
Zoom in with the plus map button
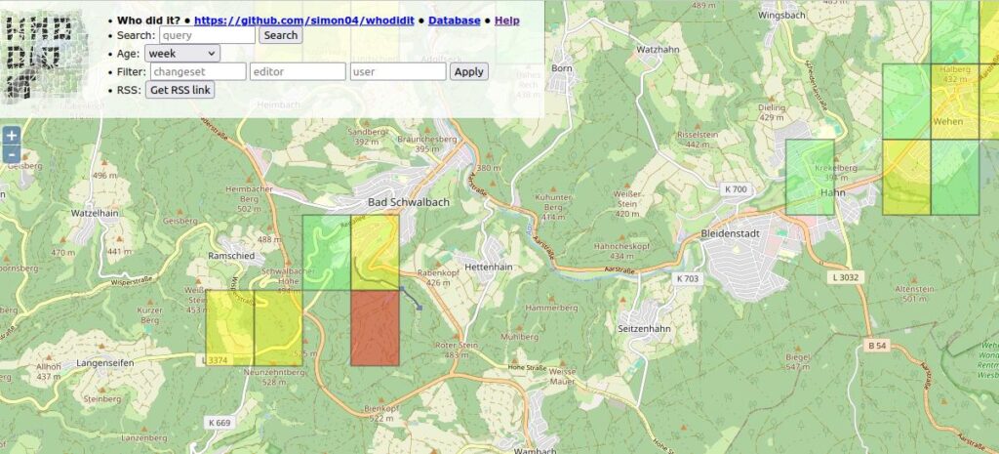[12, 135]
